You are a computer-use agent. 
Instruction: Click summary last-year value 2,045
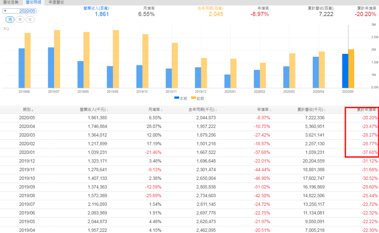coord(216,14)
